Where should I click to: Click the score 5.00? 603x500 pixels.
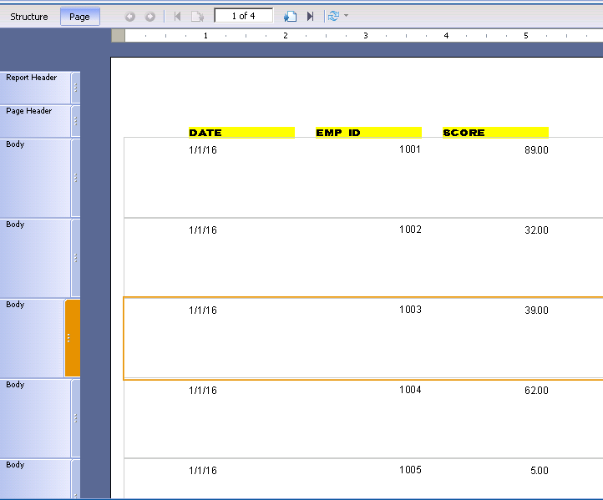540,471
